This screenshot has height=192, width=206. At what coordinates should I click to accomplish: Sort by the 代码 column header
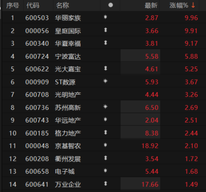(x=33, y=5)
